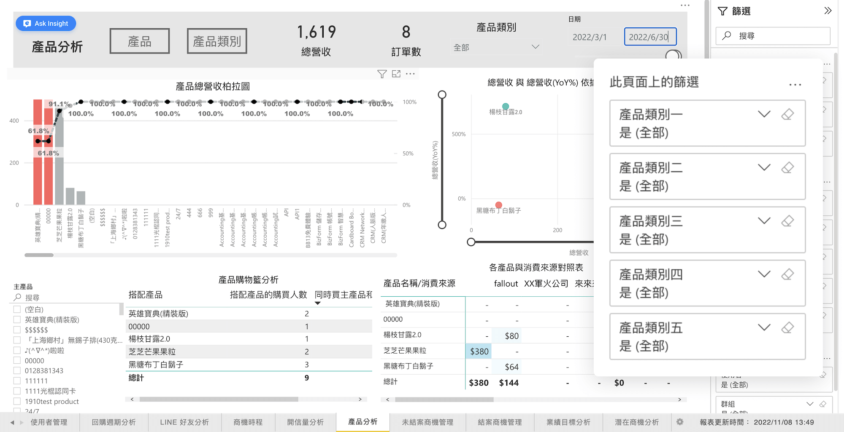
Task: Check the 英雄寶典(精裝版) checkbox
Action: pyautogui.click(x=17, y=319)
